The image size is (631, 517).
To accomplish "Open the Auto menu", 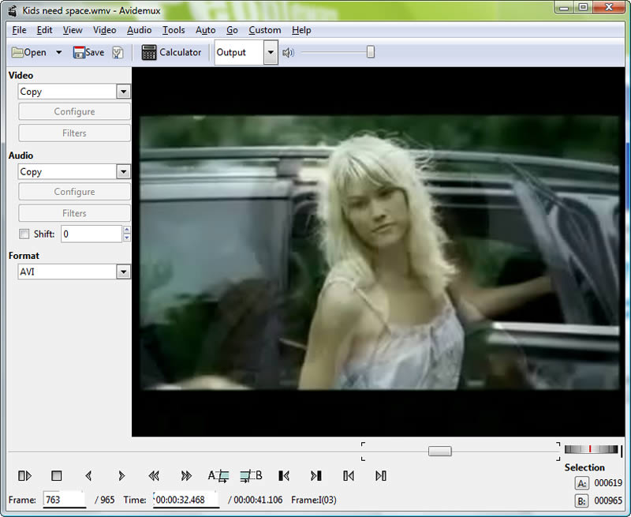I will [x=206, y=30].
